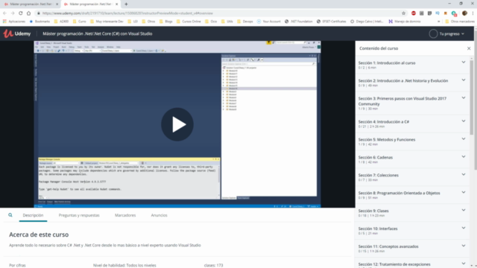Open EFSET-Certificates bookmark
This screenshot has width=477, height=268.
pyautogui.click(x=331, y=22)
